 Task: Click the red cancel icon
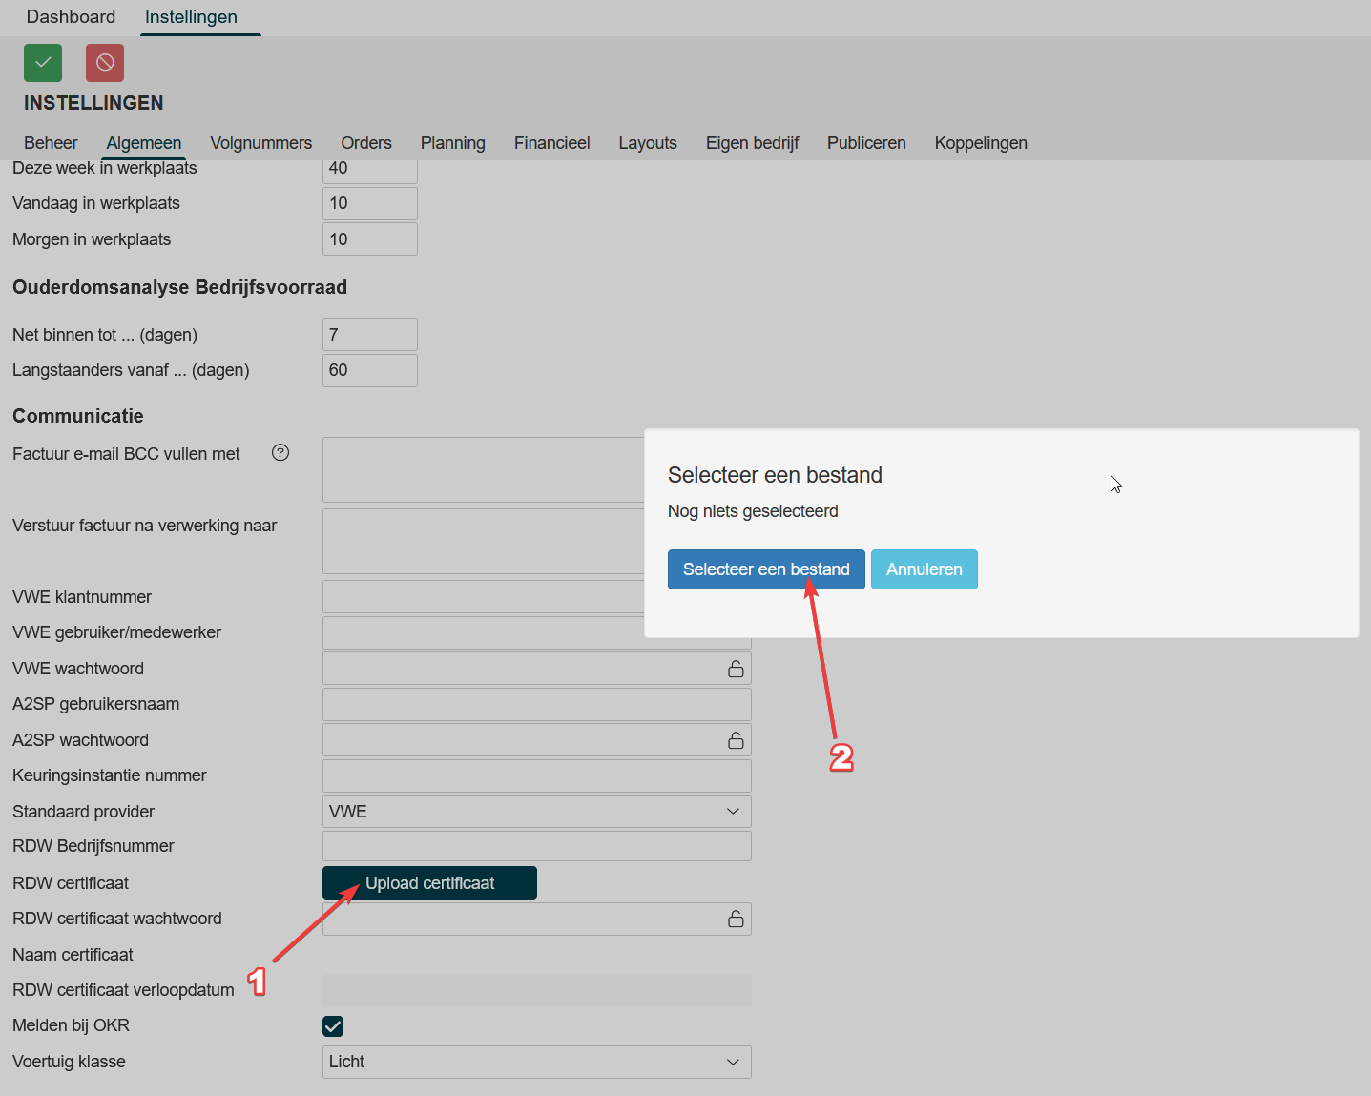(105, 63)
